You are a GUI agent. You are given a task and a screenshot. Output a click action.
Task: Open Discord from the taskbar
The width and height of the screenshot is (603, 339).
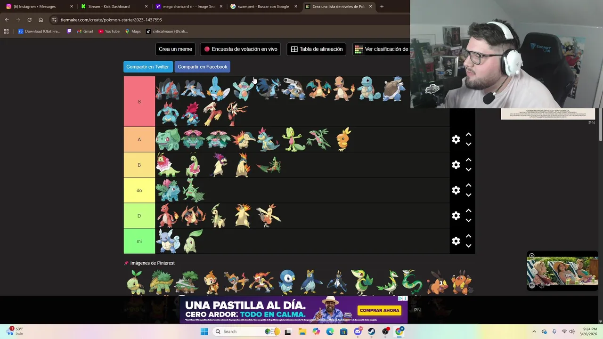coord(358,331)
